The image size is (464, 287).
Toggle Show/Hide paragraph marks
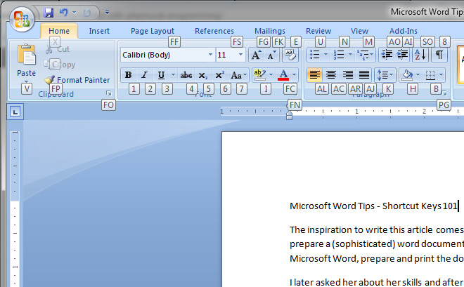pyautogui.click(x=439, y=55)
